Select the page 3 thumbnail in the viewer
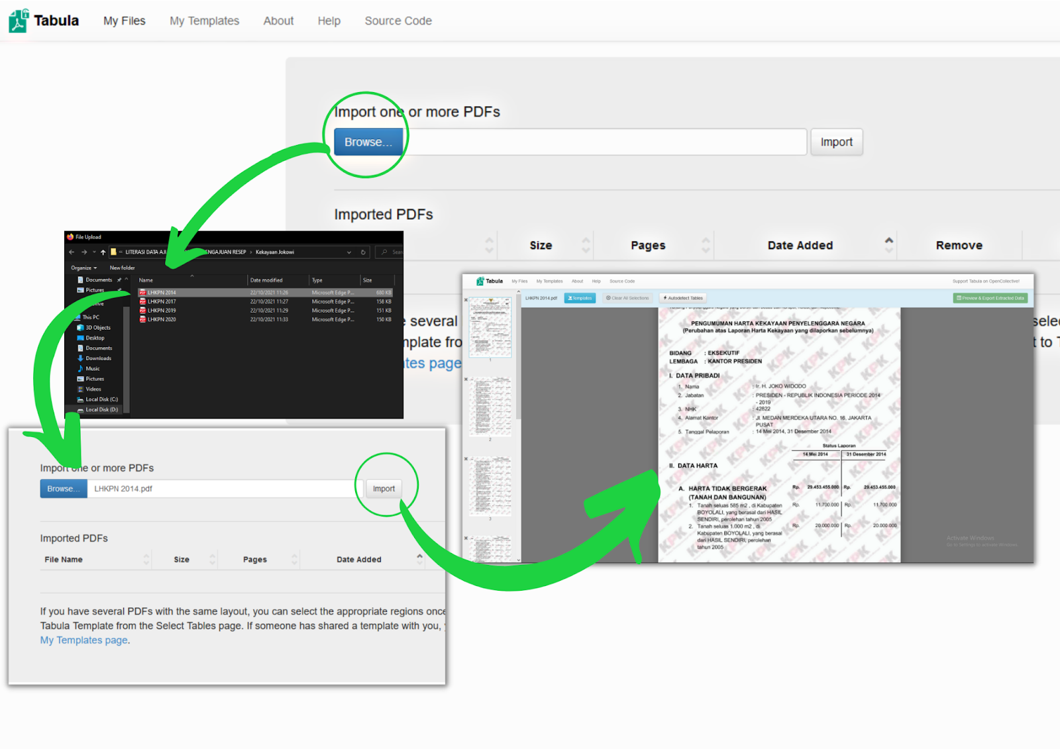The height and width of the screenshot is (749, 1060). (x=490, y=486)
